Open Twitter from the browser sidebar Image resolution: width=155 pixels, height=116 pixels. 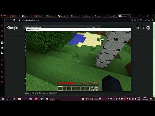[2, 48]
